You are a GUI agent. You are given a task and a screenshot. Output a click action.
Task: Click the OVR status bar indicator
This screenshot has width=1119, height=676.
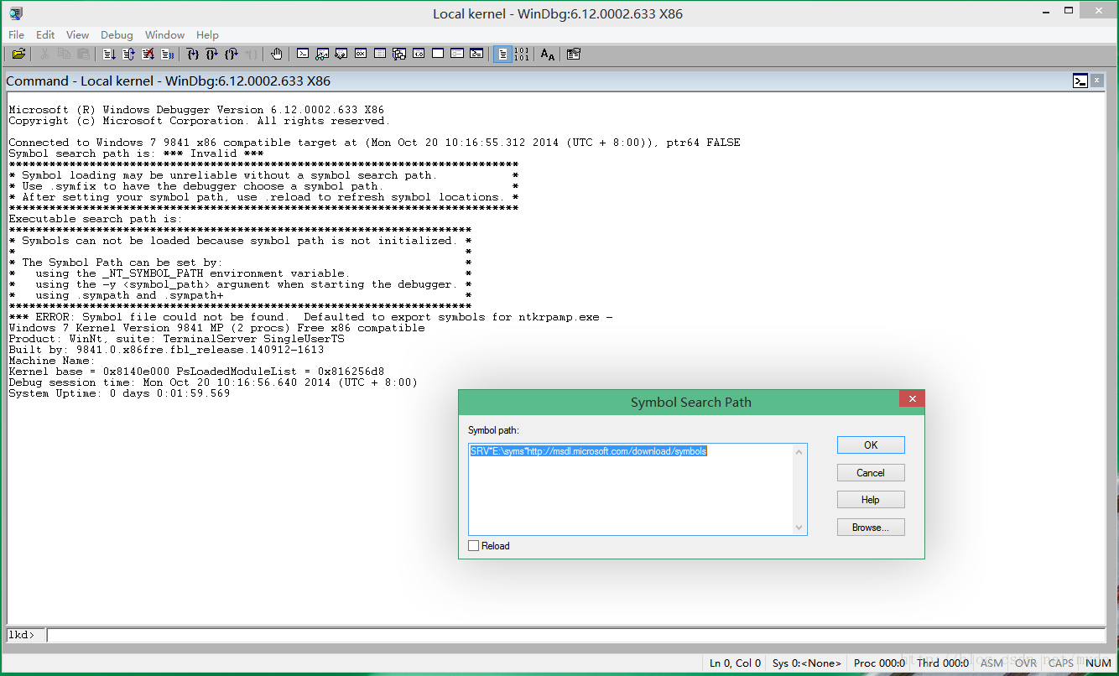[1026, 663]
